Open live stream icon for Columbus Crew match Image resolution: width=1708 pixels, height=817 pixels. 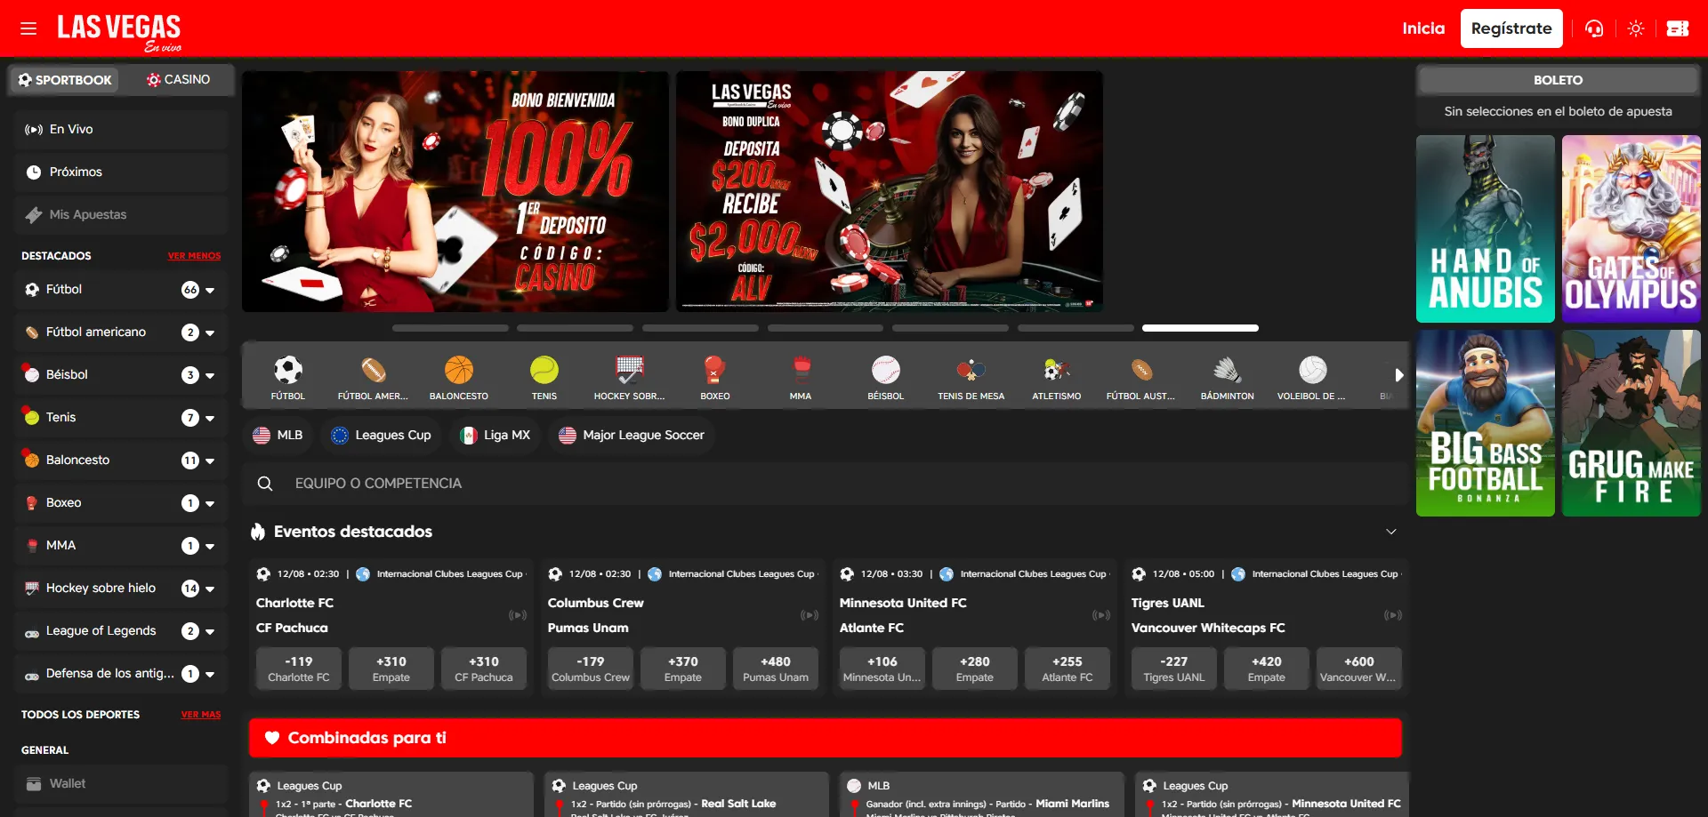(810, 615)
